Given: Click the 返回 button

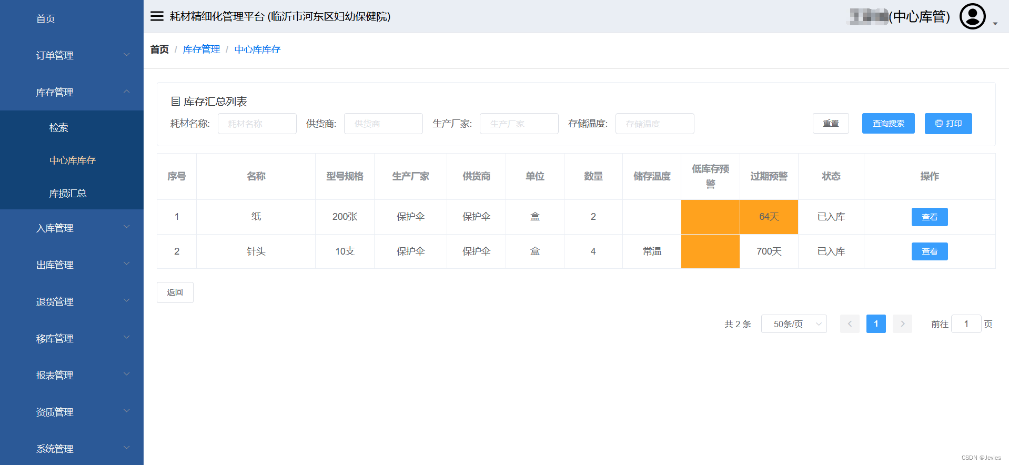Looking at the screenshot, I should tap(175, 292).
